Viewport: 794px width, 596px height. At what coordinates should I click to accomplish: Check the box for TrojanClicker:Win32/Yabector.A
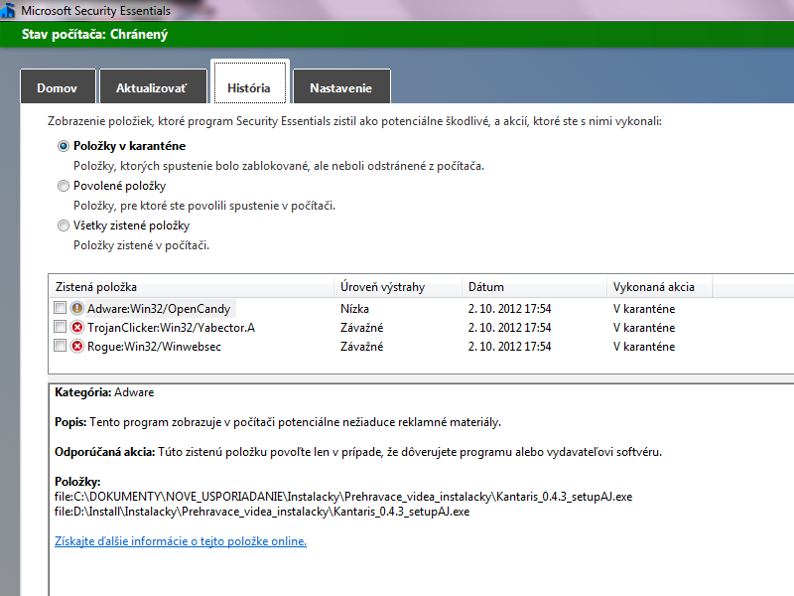tap(61, 327)
